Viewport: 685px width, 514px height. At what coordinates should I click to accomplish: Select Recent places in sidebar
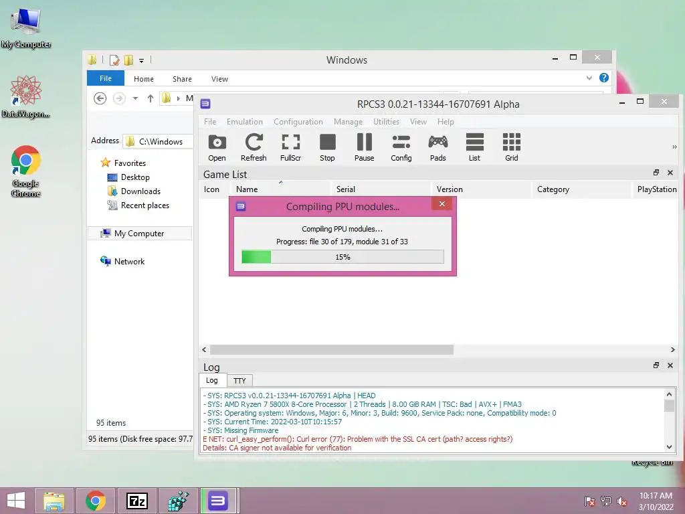coord(138,205)
